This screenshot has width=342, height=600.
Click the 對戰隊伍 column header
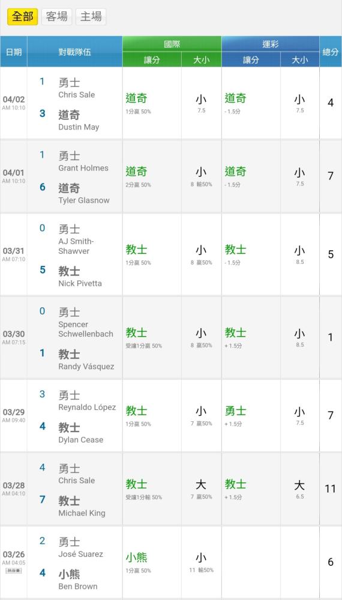click(x=74, y=52)
